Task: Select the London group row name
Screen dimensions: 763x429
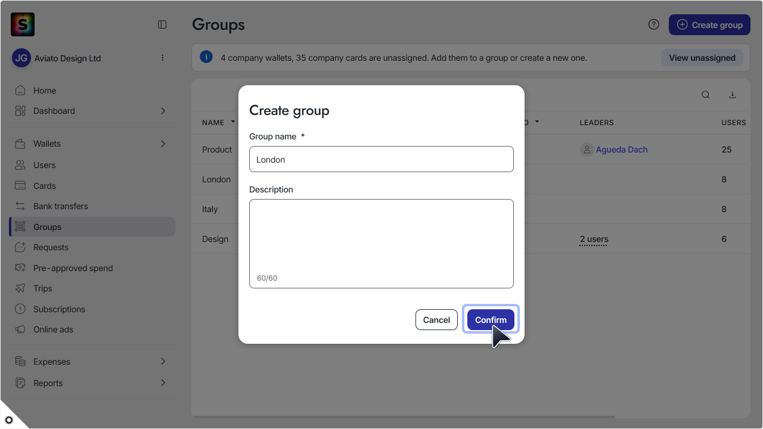Action: point(216,179)
